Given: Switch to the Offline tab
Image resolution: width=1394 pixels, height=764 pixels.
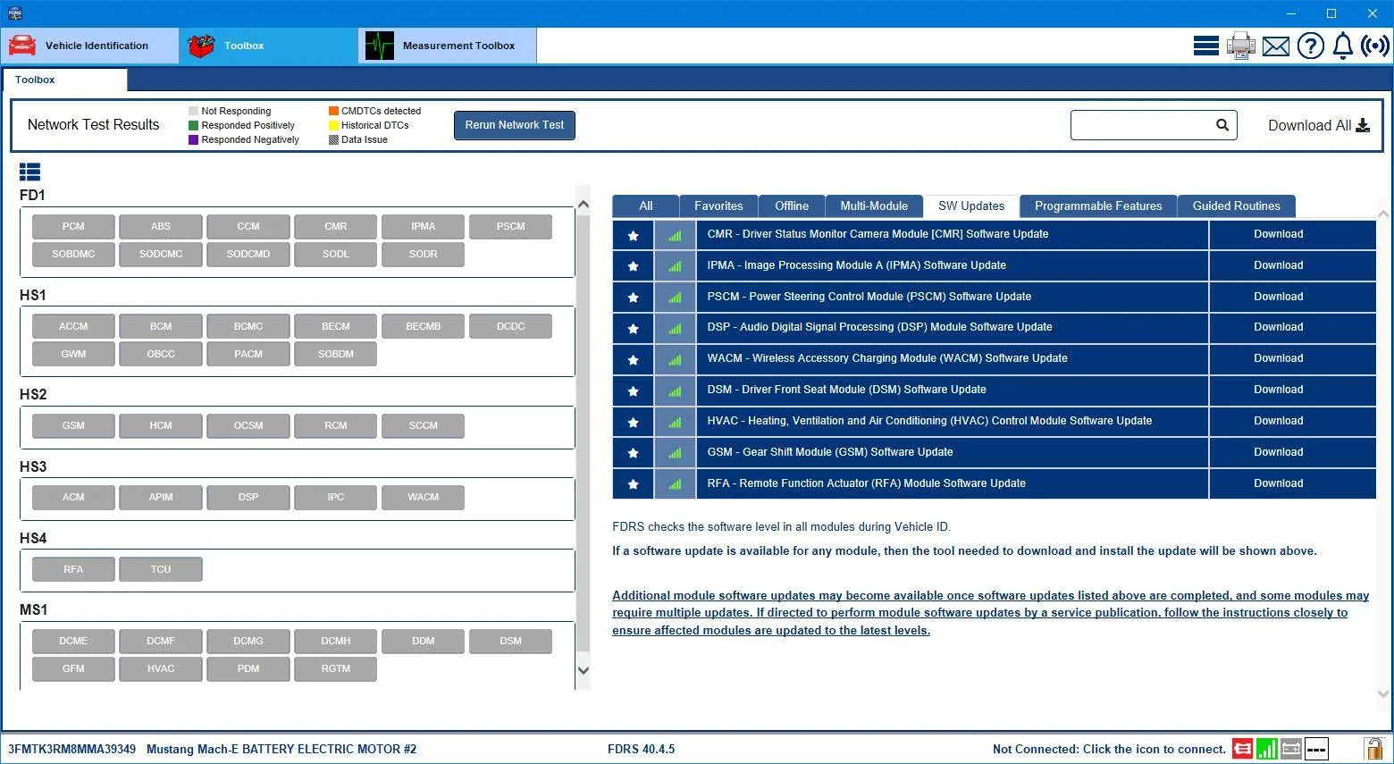Looking at the screenshot, I should pos(792,206).
